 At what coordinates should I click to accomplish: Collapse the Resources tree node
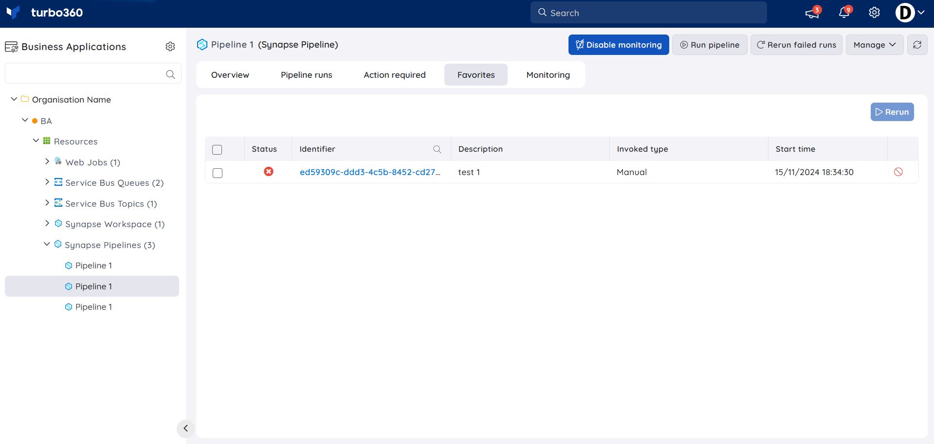click(36, 140)
